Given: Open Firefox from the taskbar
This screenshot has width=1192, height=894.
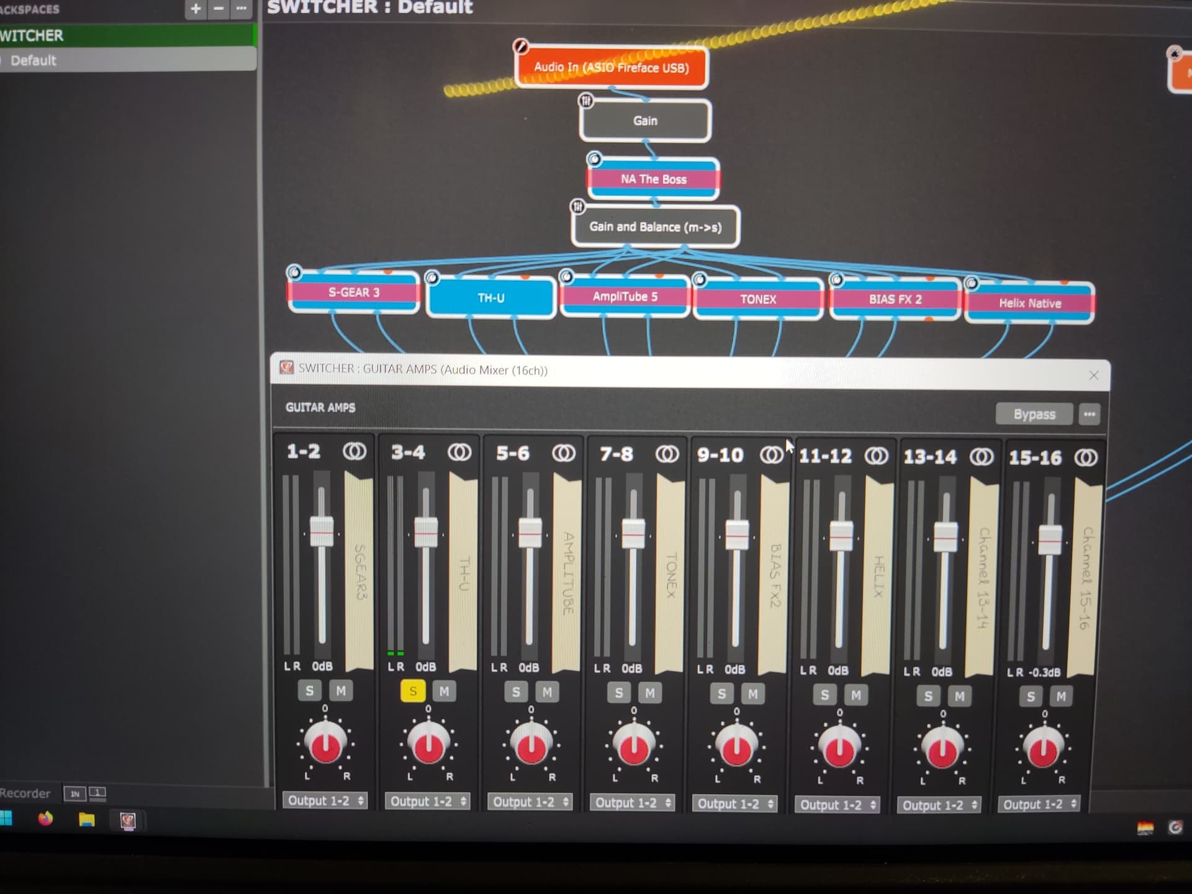Looking at the screenshot, I should click(x=45, y=819).
